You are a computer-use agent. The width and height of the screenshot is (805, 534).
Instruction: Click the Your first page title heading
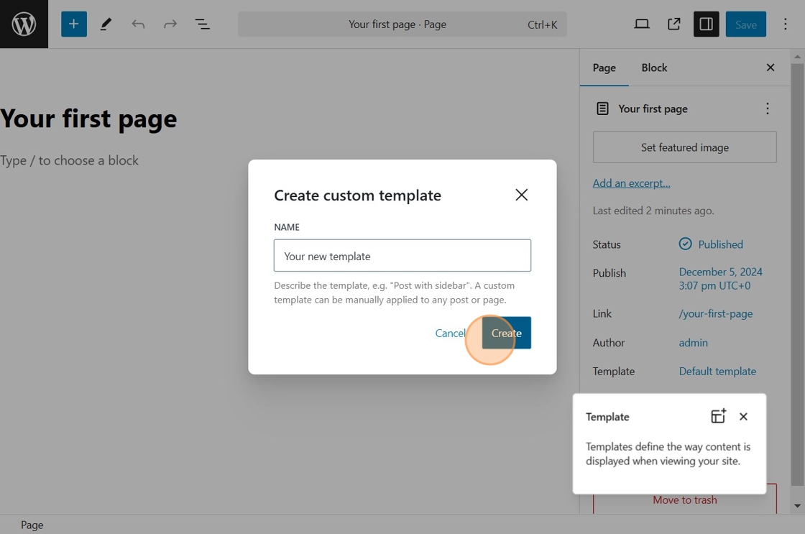(x=89, y=119)
